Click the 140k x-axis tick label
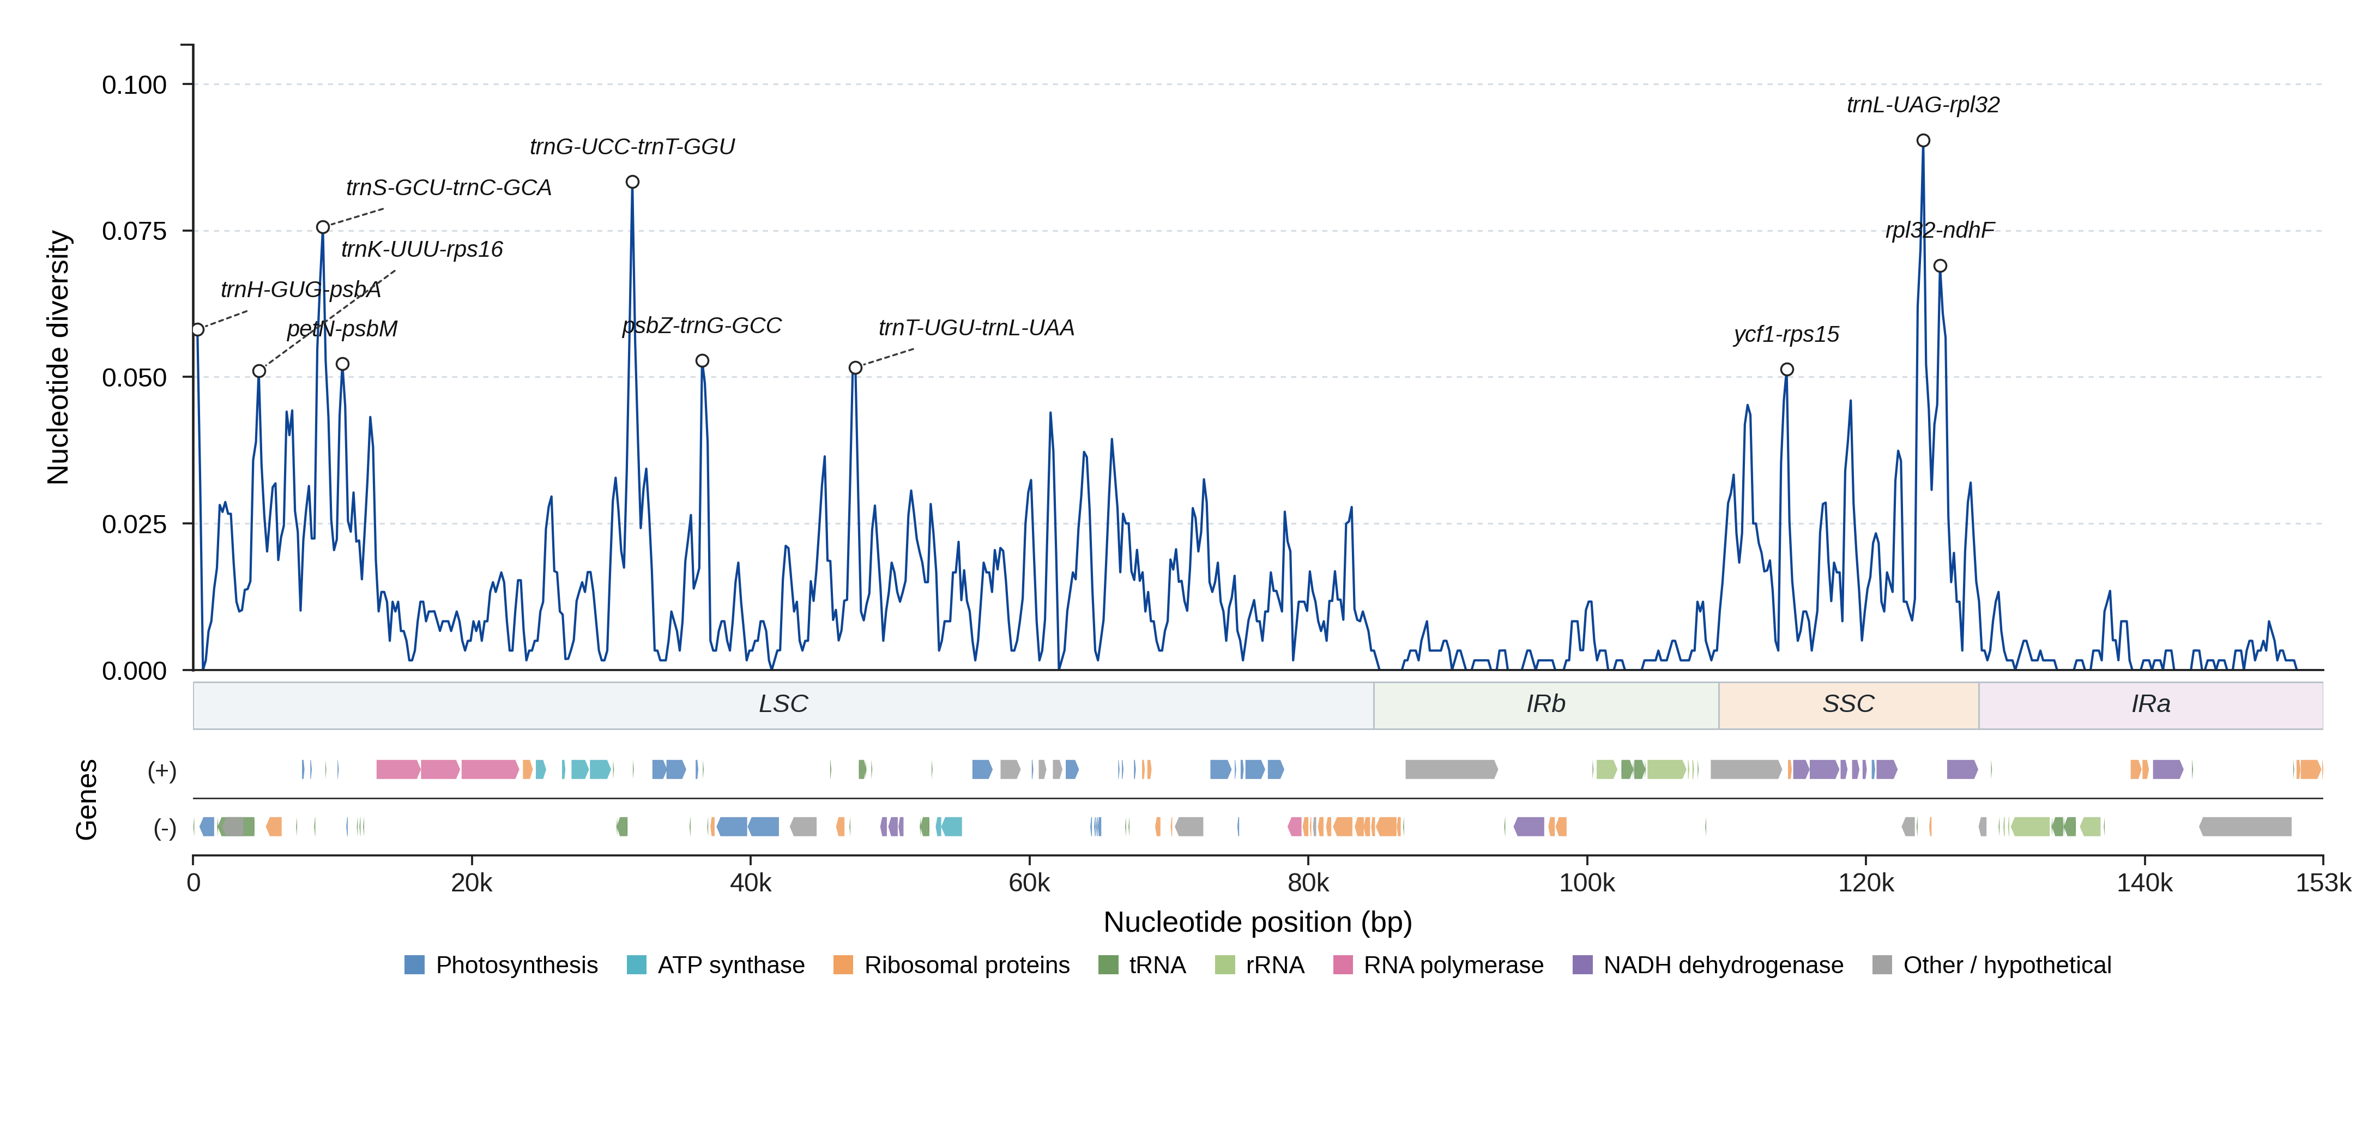The width and height of the screenshot is (2356, 1146). pos(2144,883)
